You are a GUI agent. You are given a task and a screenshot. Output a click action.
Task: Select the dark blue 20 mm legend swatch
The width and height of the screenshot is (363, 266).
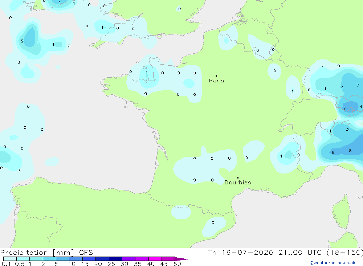[102, 259]
